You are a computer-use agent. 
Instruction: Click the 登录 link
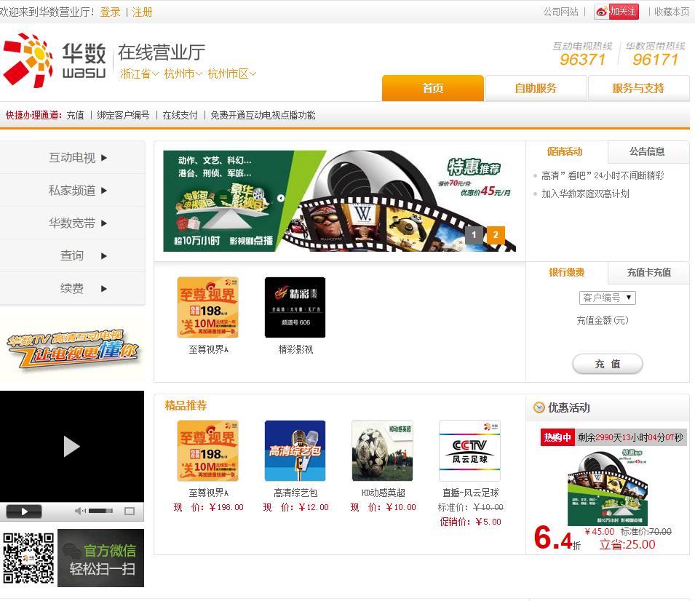[110, 12]
